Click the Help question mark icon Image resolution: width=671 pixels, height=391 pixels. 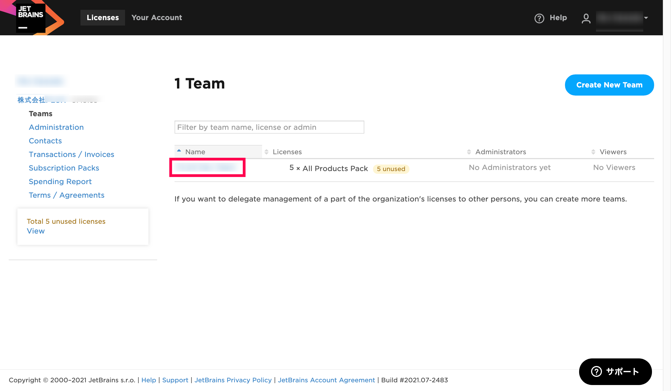point(539,18)
